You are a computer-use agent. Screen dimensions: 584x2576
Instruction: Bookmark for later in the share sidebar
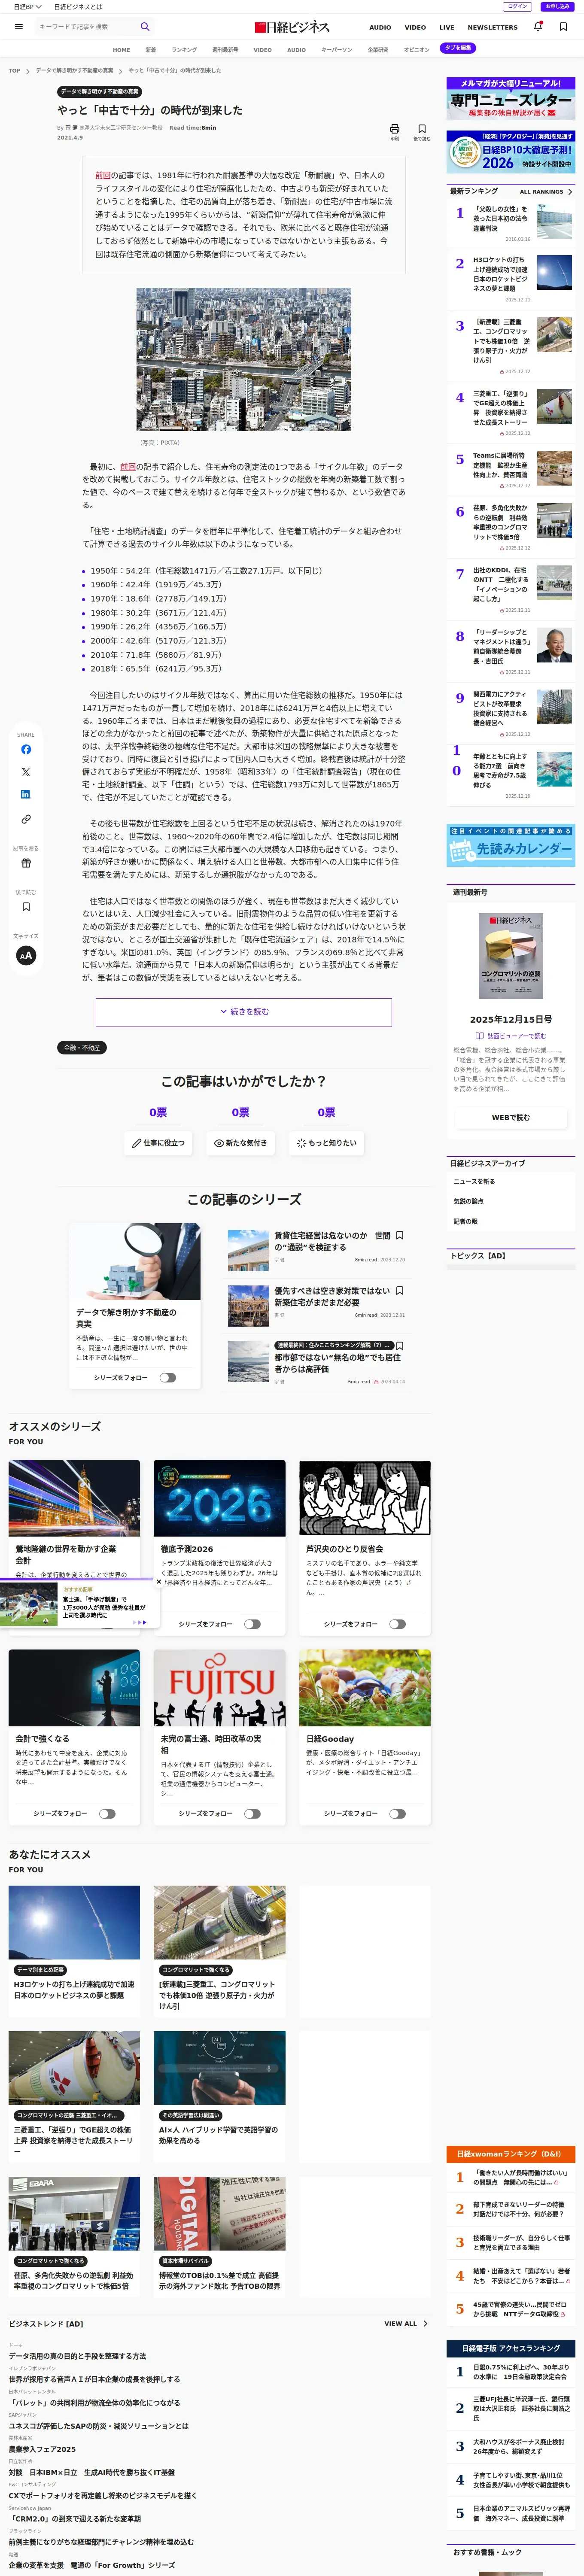click(x=26, y=907)
